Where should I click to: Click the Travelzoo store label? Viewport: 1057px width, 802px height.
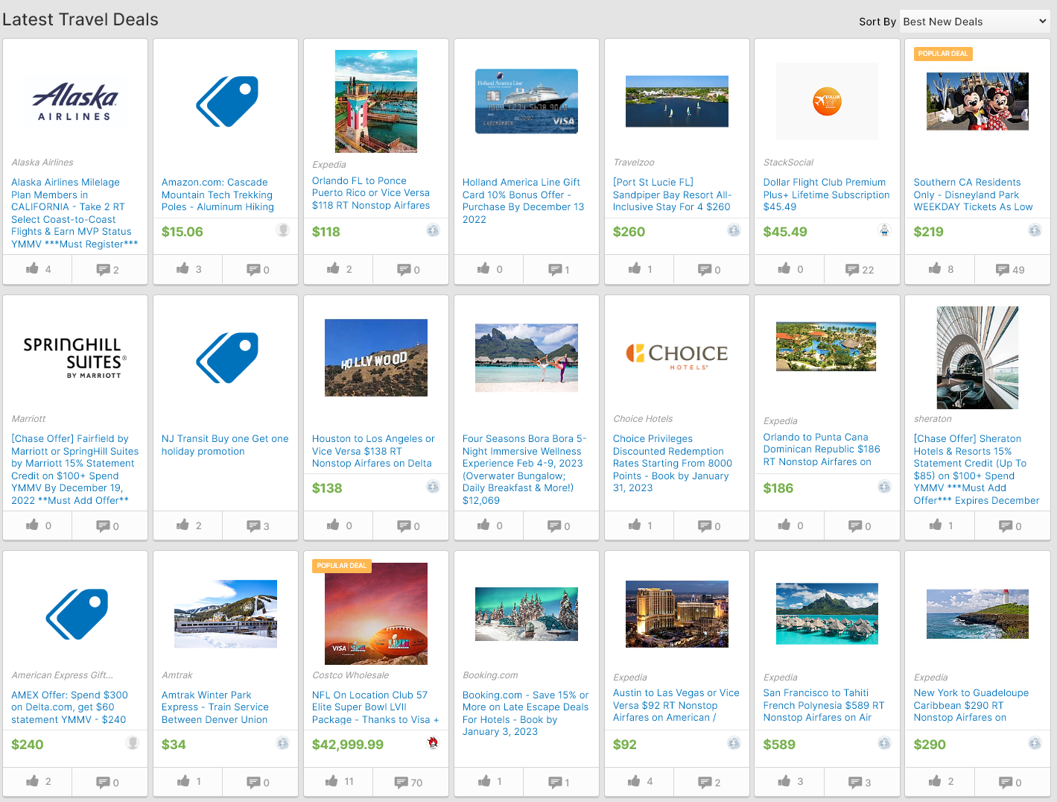coord(634,162)
